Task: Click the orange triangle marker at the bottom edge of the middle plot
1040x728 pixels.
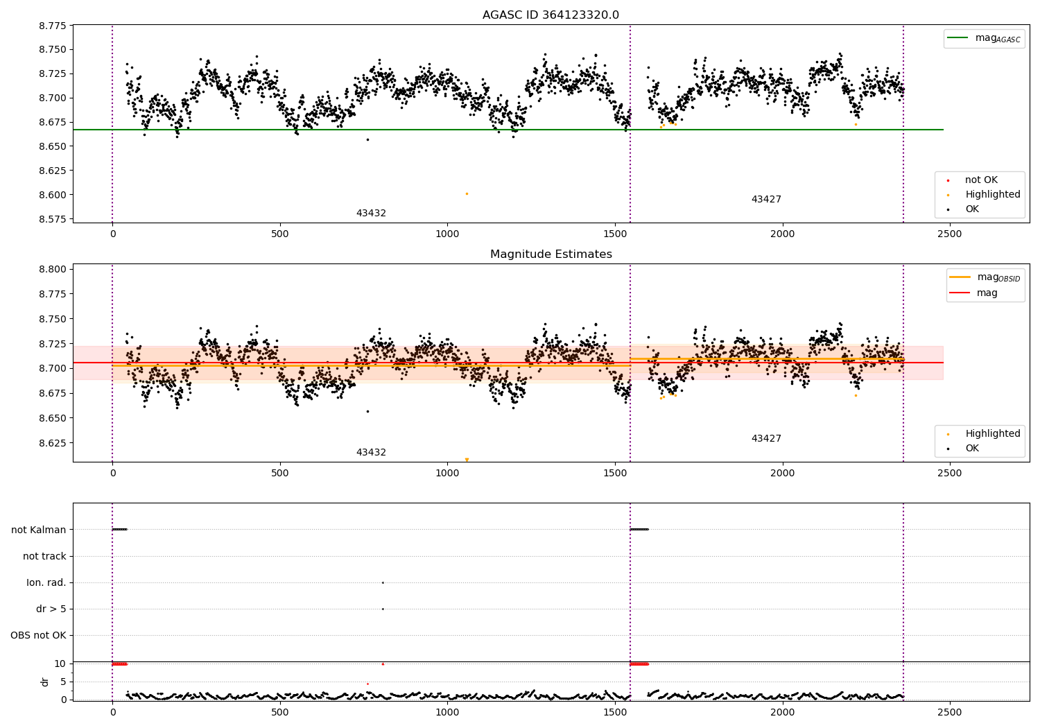Action: (x=467, y=460)
